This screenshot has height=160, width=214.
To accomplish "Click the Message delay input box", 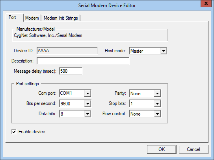I will pyautogui.click(x=71, y=71).
